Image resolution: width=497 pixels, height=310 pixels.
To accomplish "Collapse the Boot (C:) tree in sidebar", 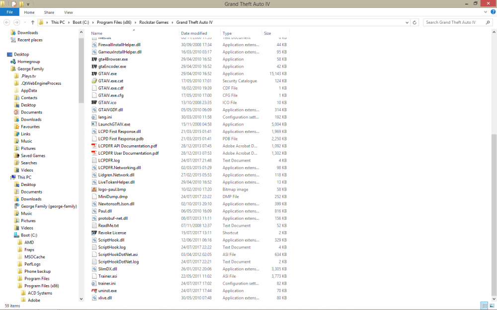I will pyautogui.click(x=10, y=235).
